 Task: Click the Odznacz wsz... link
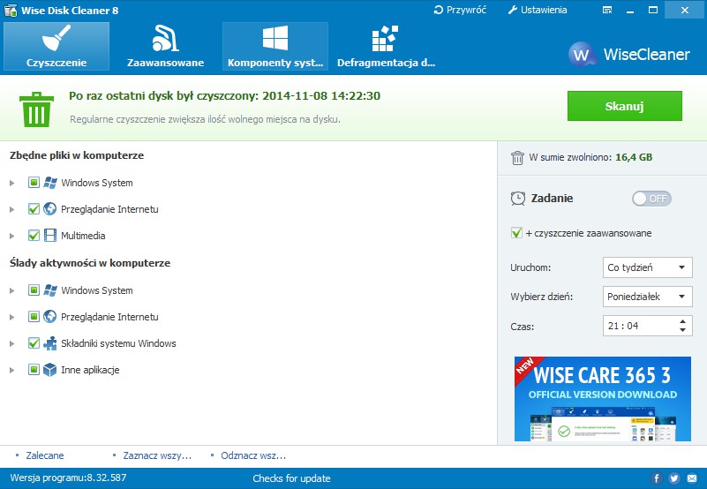253,455
